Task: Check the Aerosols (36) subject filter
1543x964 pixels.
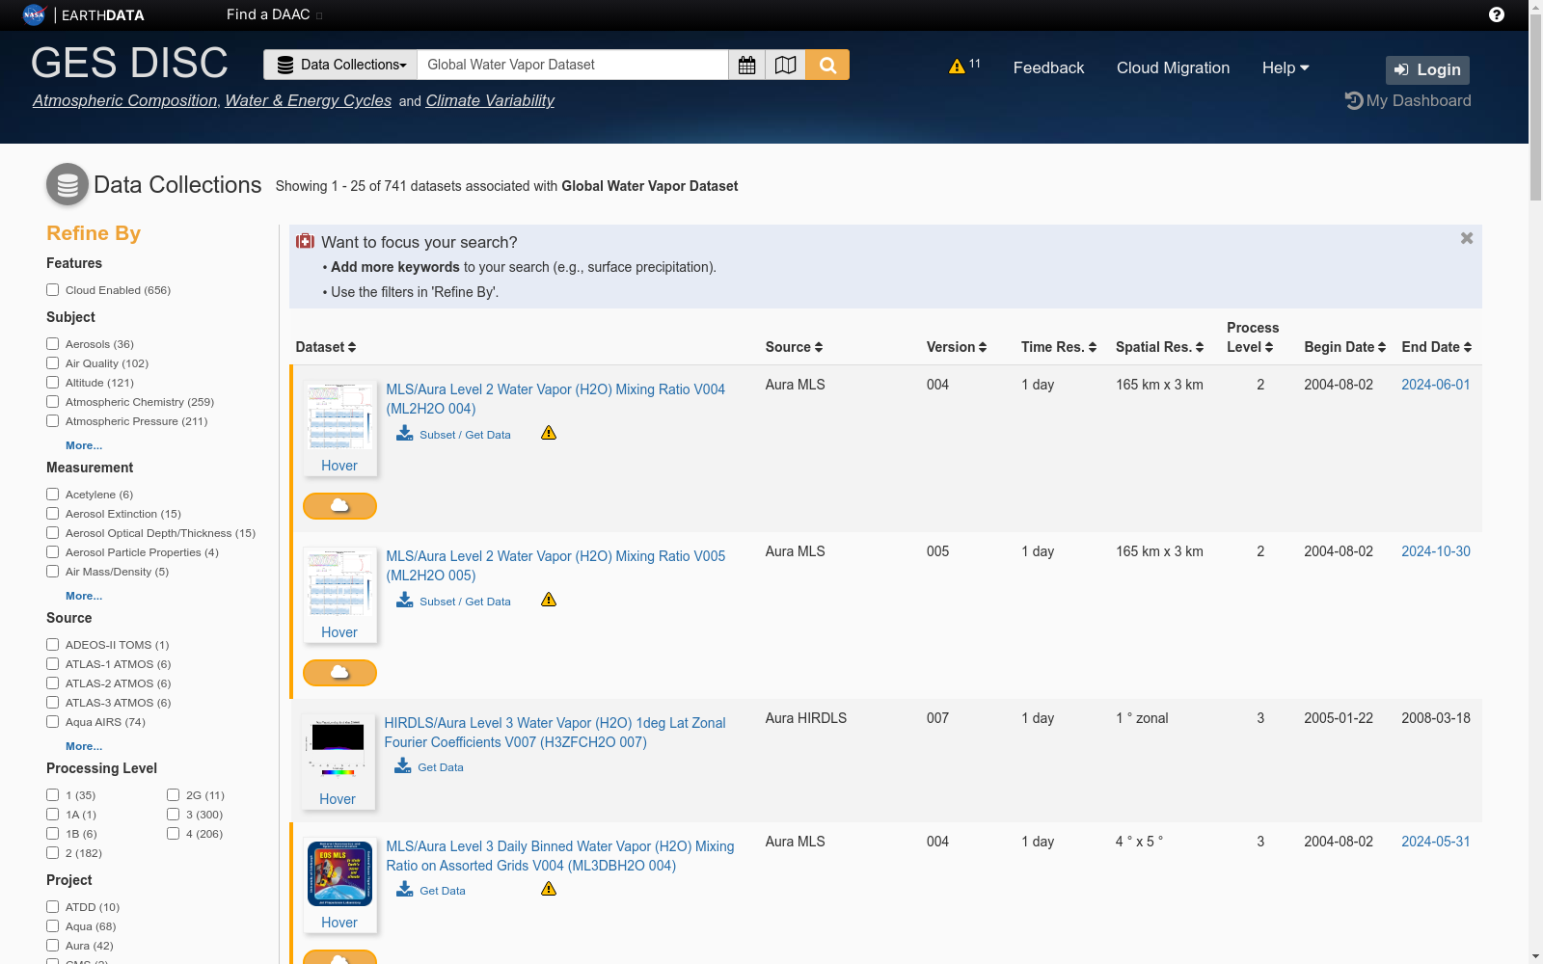Action: point(53,344)
